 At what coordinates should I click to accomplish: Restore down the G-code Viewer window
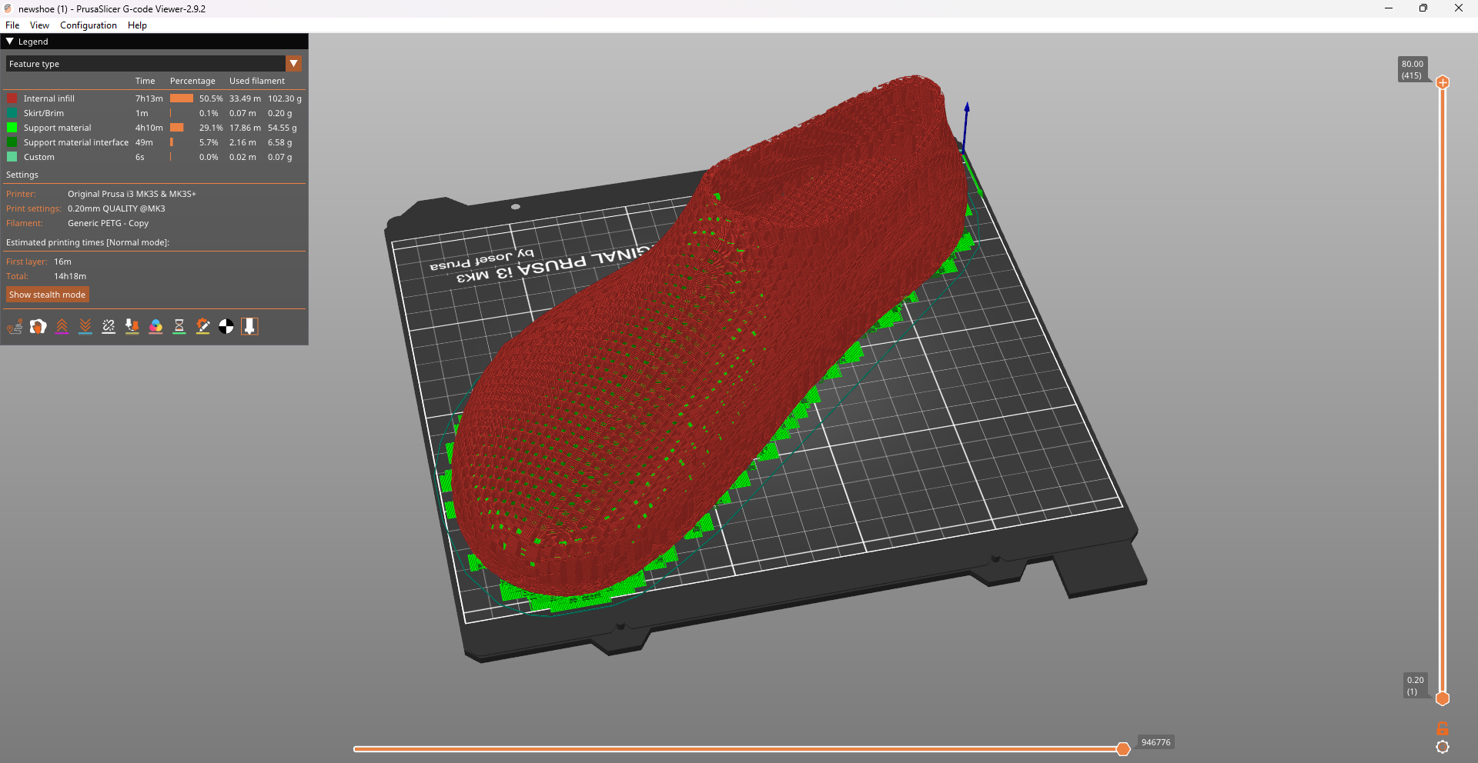tap(1423, 8)
